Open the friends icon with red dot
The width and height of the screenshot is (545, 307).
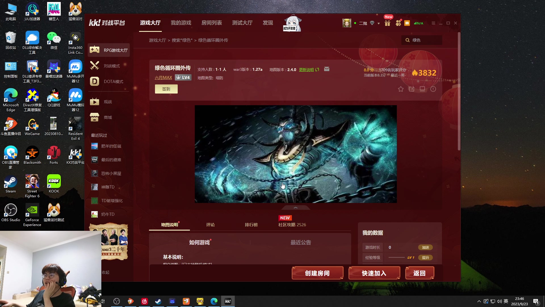(399, 23)
